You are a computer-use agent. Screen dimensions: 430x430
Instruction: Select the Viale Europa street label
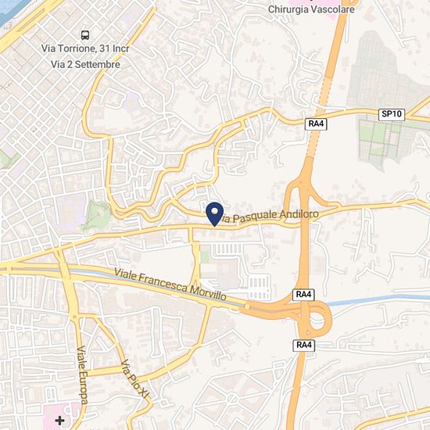[82, 375]
